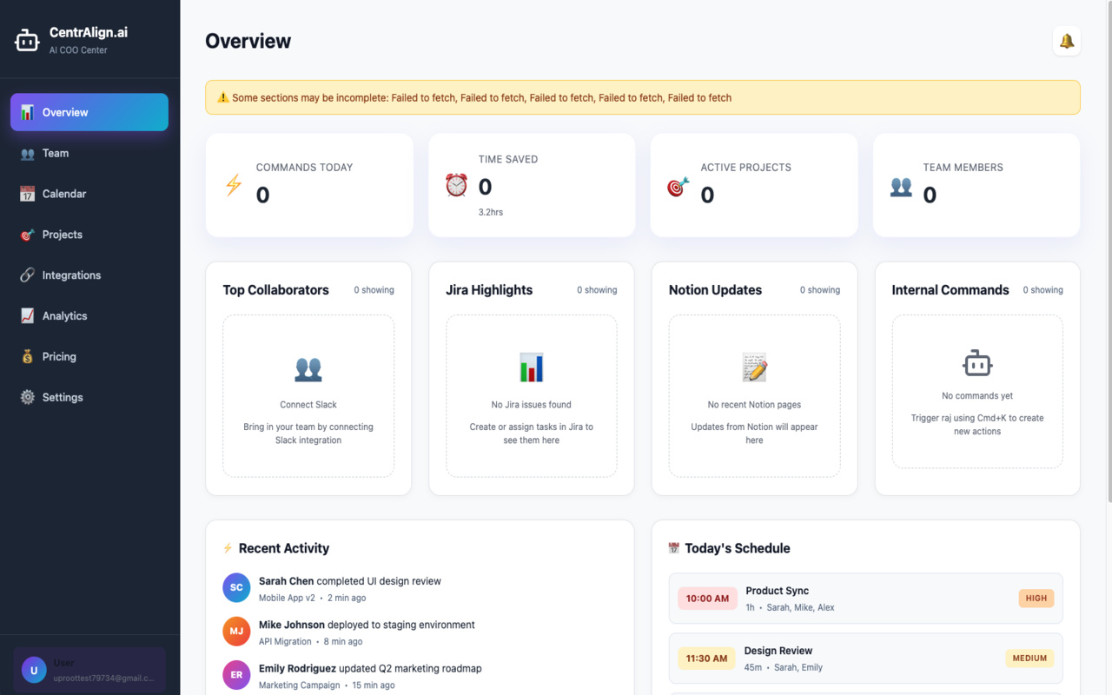1112x695 pixels.
Task: Open notifications via the bell icon
Action: pyautogui.click(x=1067, y=41)
